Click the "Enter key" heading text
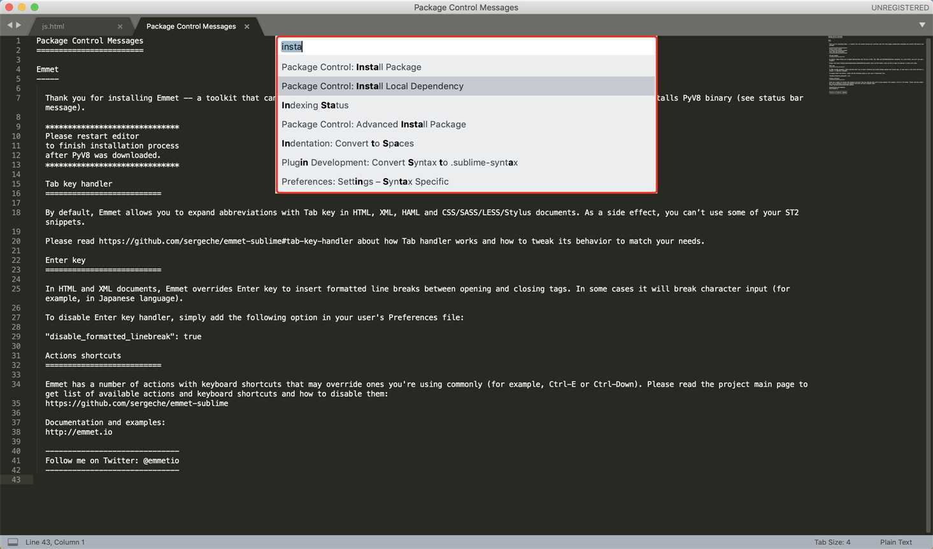This screenshot has width=933, height=549. (65, 260)
